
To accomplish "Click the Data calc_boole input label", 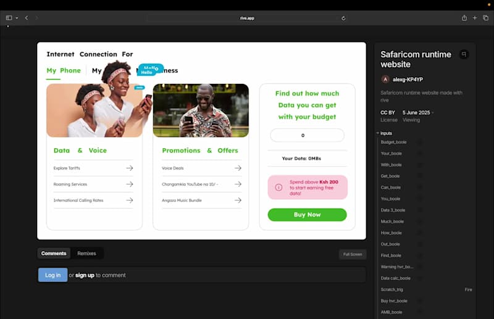I will click(395, 278).
